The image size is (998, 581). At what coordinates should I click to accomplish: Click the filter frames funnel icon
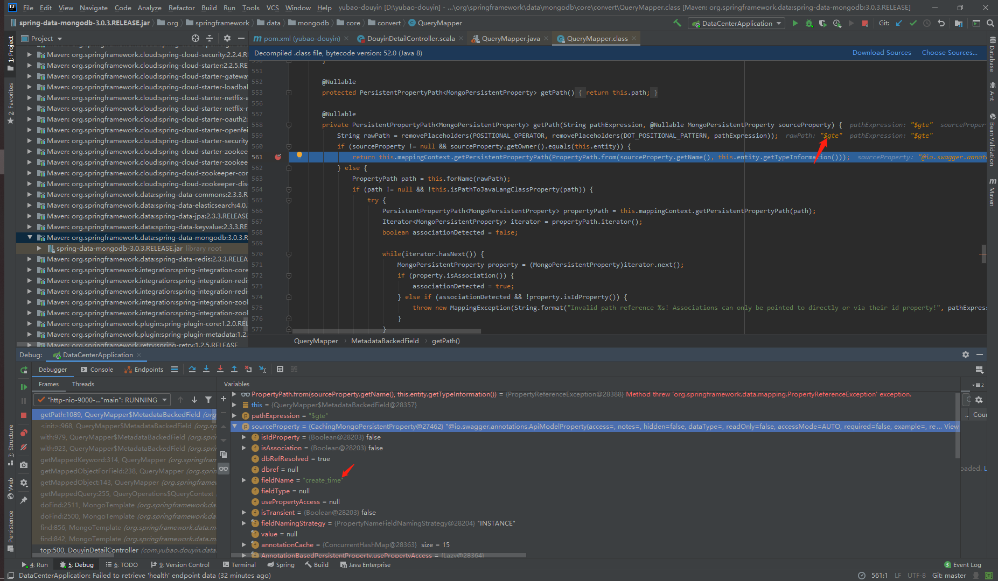(208, 400)
